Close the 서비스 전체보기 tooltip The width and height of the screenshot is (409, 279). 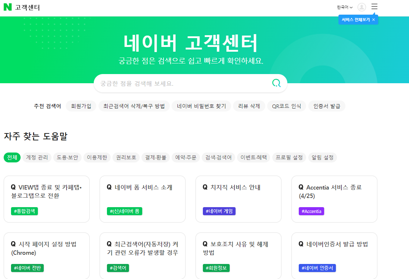373,20
